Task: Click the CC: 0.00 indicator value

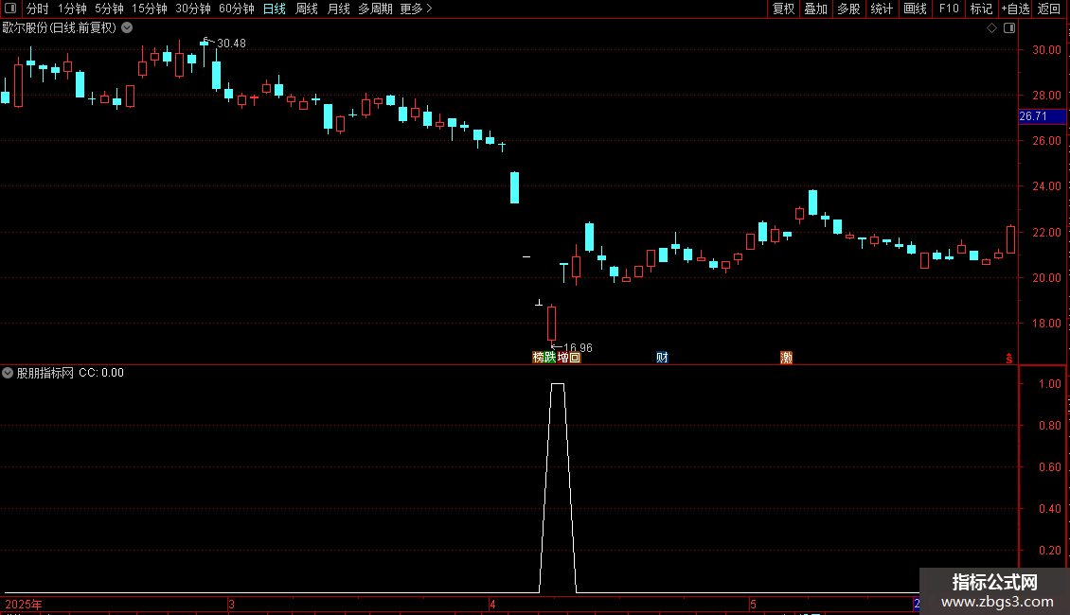Action: coord(101,373)
